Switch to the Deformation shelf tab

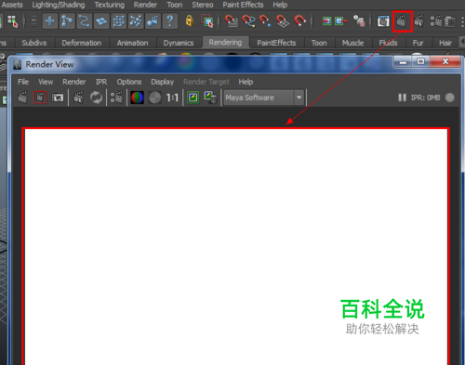pyautogui.click(x=82, y=43)
